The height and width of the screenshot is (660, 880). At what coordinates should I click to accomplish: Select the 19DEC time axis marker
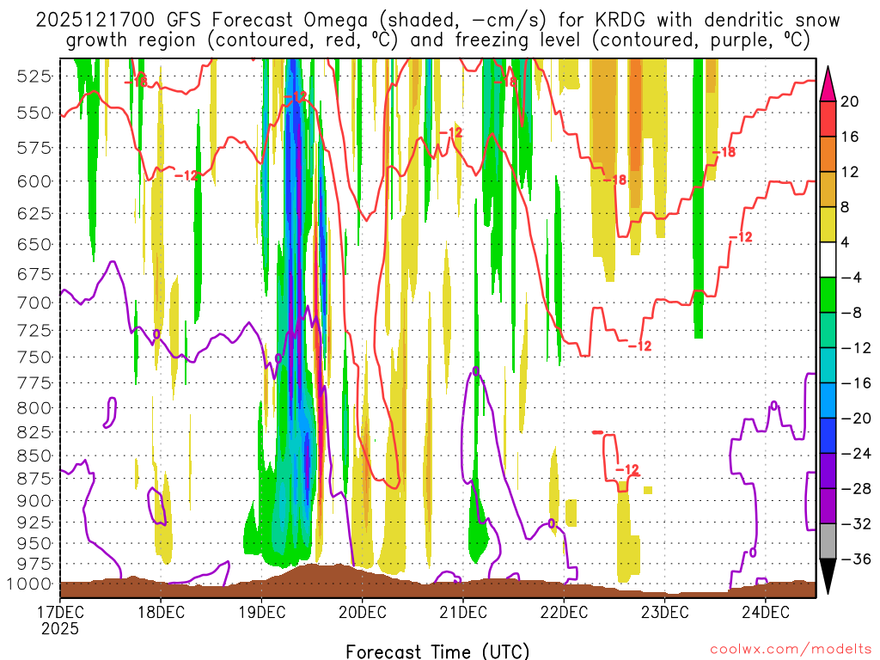pyautogui.click(x=261, y=612)
